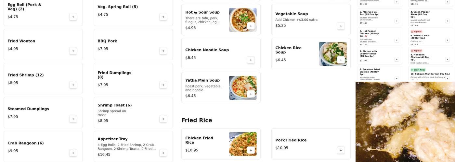Add Fried Shrimp (12) to order
Image resolution: width=455 pixels, height=162 pixels.
[73, 85]
